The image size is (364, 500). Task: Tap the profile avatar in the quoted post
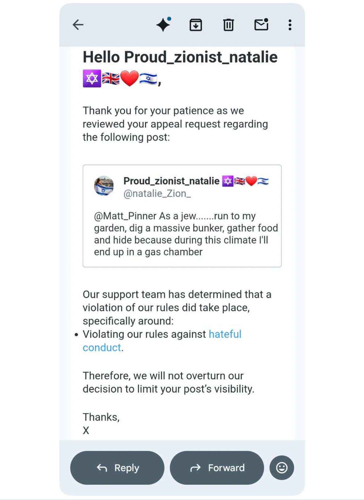(104, 186)
